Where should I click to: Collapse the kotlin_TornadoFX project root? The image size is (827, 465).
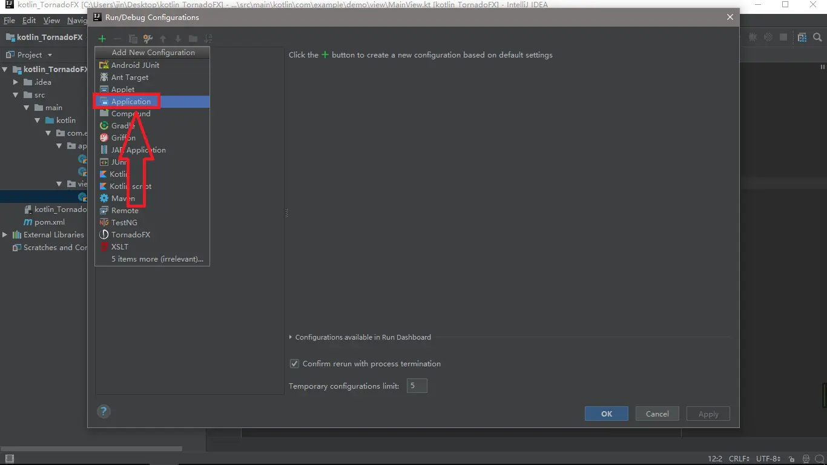5,70
